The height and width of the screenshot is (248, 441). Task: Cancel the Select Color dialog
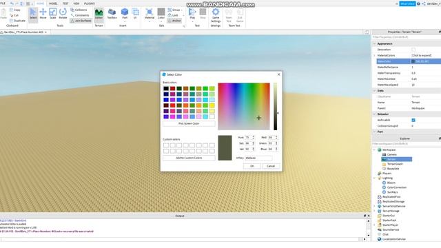click(x=271, y=166)
